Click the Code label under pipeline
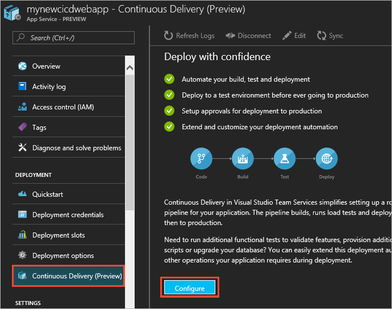 201,177
